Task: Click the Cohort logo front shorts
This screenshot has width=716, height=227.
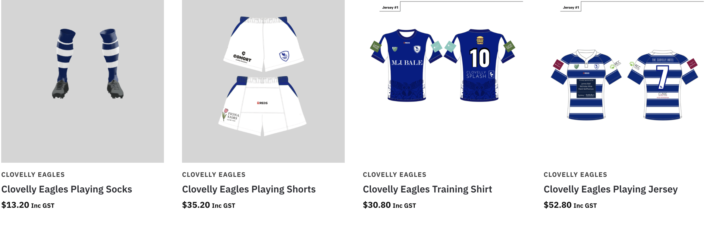Action: (263, 44)
